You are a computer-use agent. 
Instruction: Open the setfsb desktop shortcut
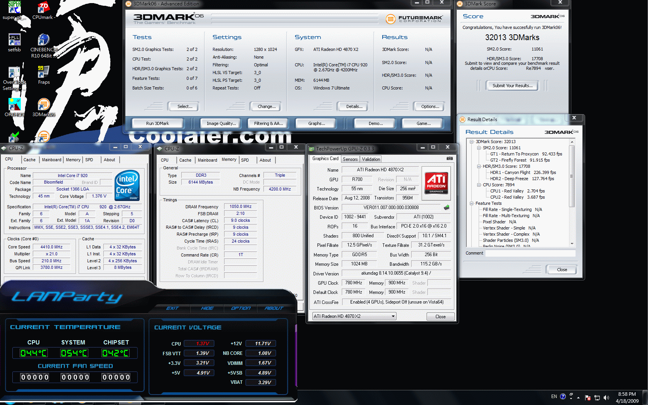coord(14,42)
